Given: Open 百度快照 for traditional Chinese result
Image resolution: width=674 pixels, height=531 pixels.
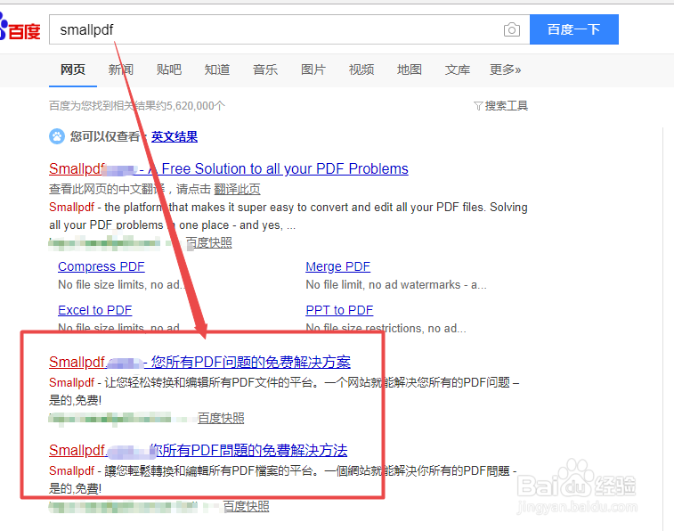Looking at the screenshot, I should [x=247, y=506].
